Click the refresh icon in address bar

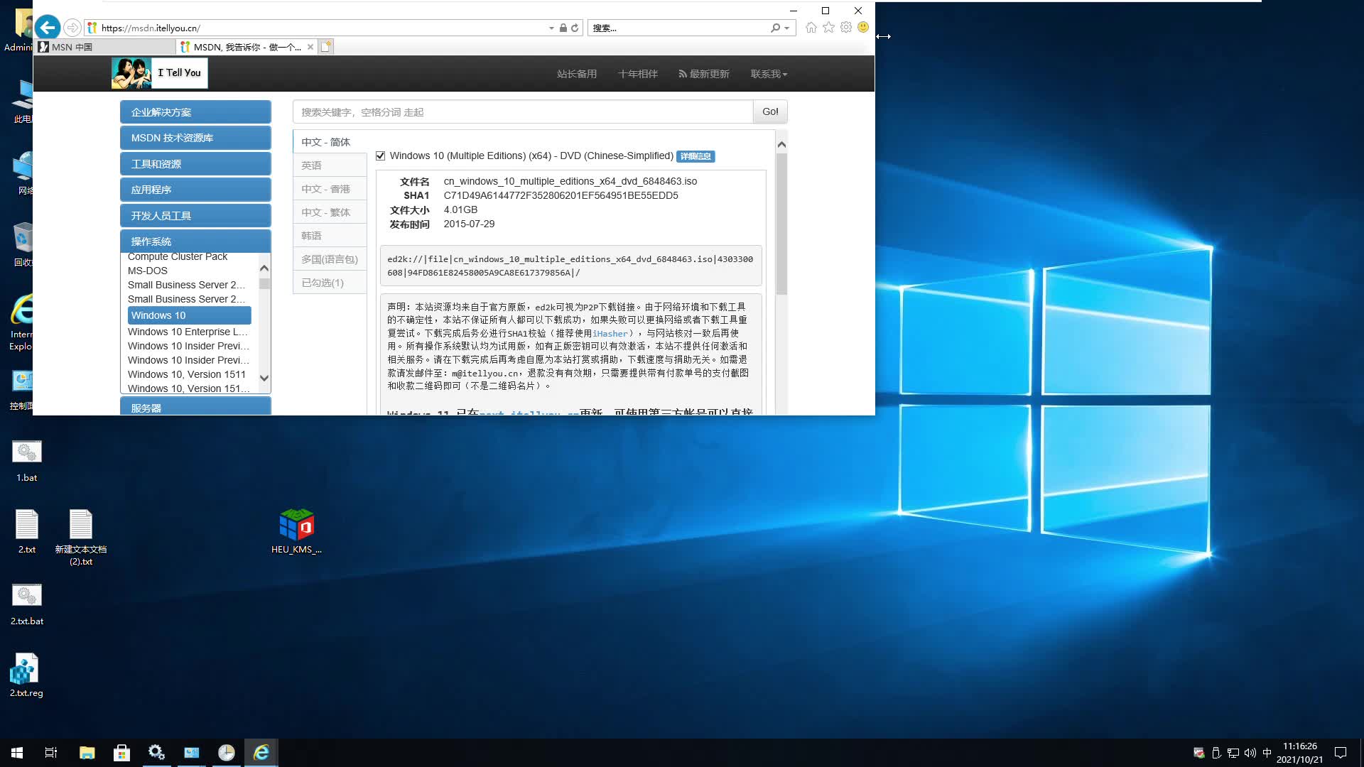click(575, 28)
